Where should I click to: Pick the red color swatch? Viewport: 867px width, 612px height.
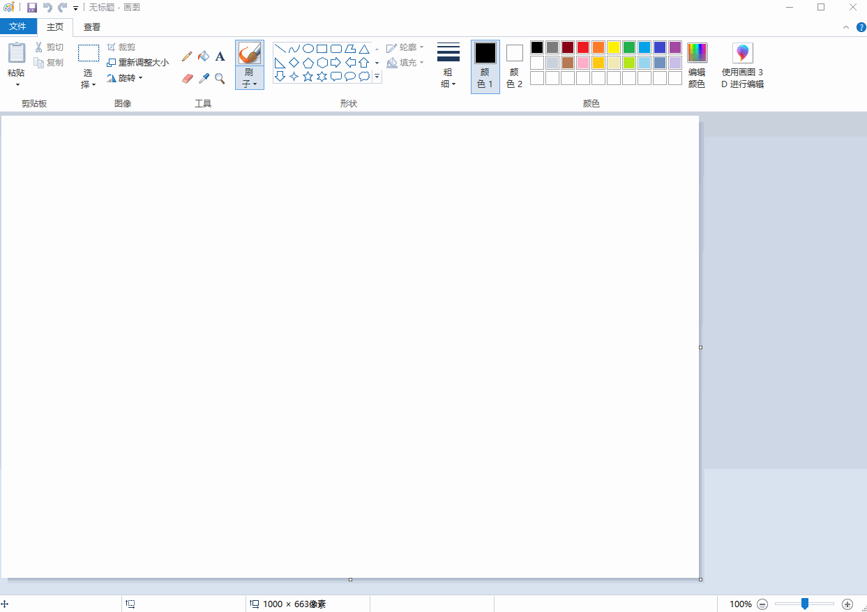583,47
